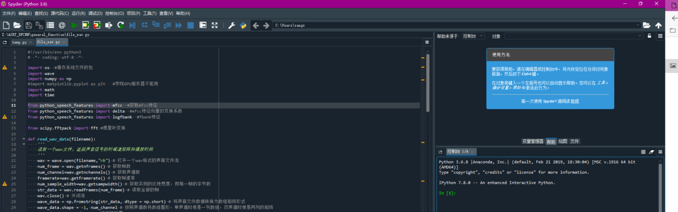Save the current file
The image size is (678, 212).
(x=28, y=25)
